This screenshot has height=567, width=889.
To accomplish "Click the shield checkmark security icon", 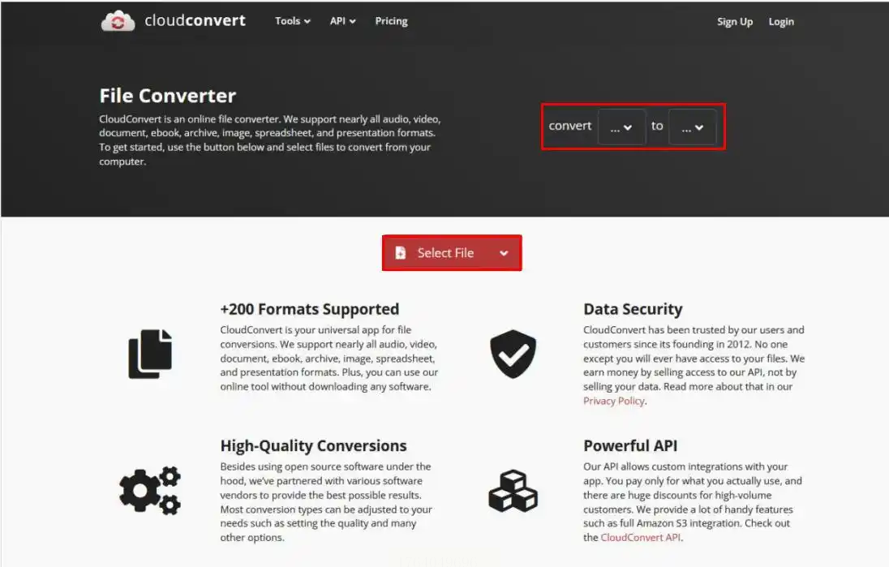I will click(513, 354).
